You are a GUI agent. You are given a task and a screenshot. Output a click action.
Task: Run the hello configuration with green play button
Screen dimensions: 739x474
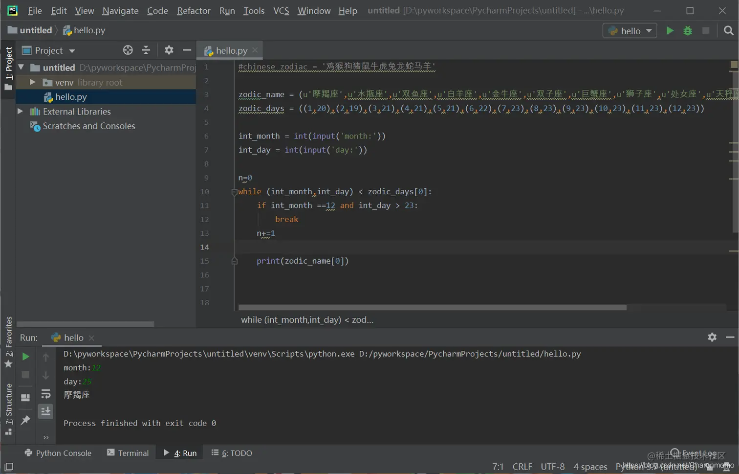670,30
